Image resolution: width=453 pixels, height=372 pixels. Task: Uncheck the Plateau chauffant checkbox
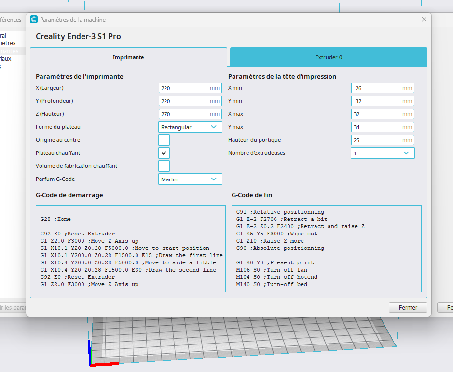click(164, 153)
